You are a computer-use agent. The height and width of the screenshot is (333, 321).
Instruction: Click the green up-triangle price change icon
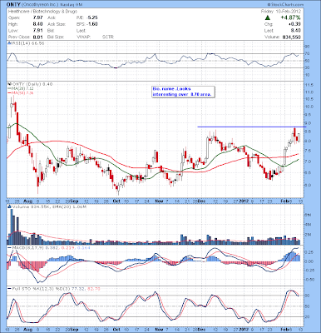pyautogui.click(x=268, y=17)
